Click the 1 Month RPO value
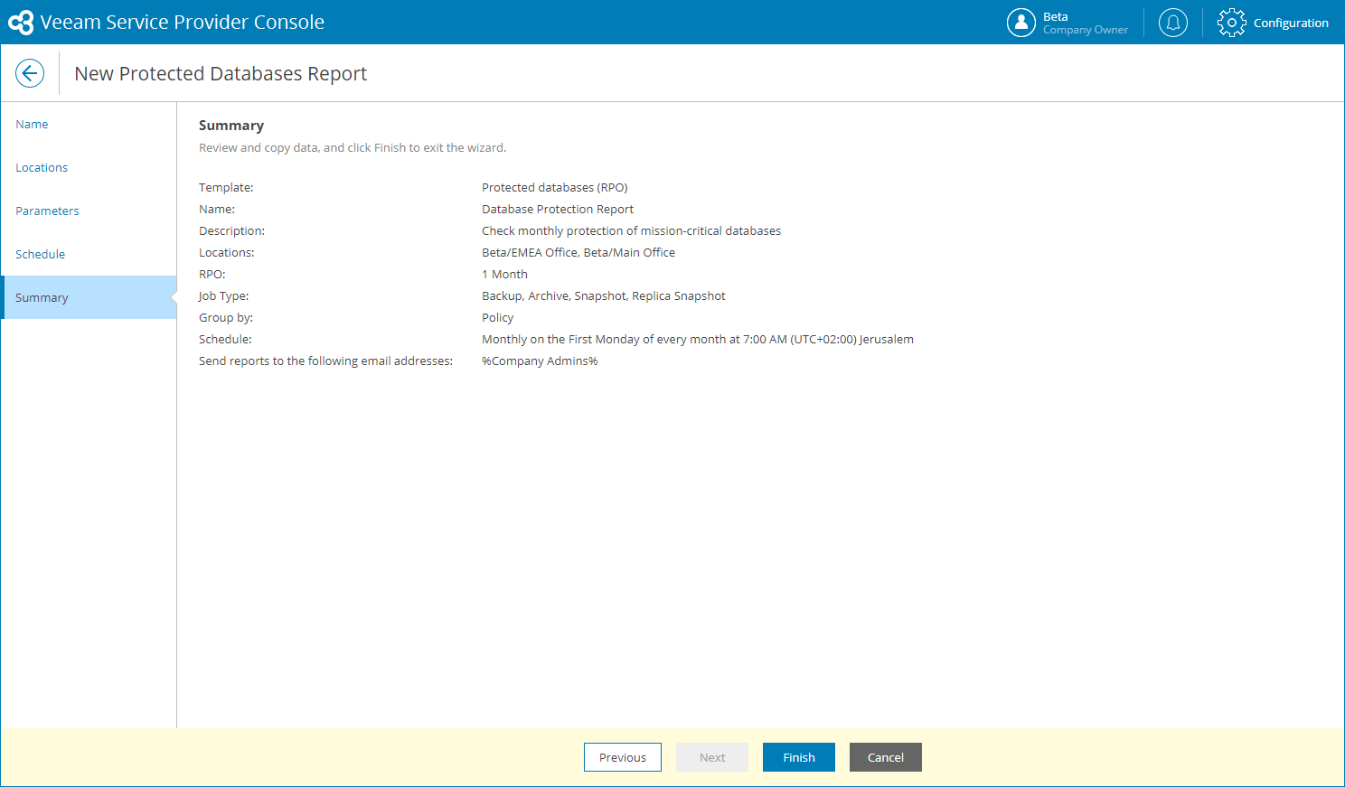Image resolution: width=1345 pixels, height=787 pixels. 504,274
